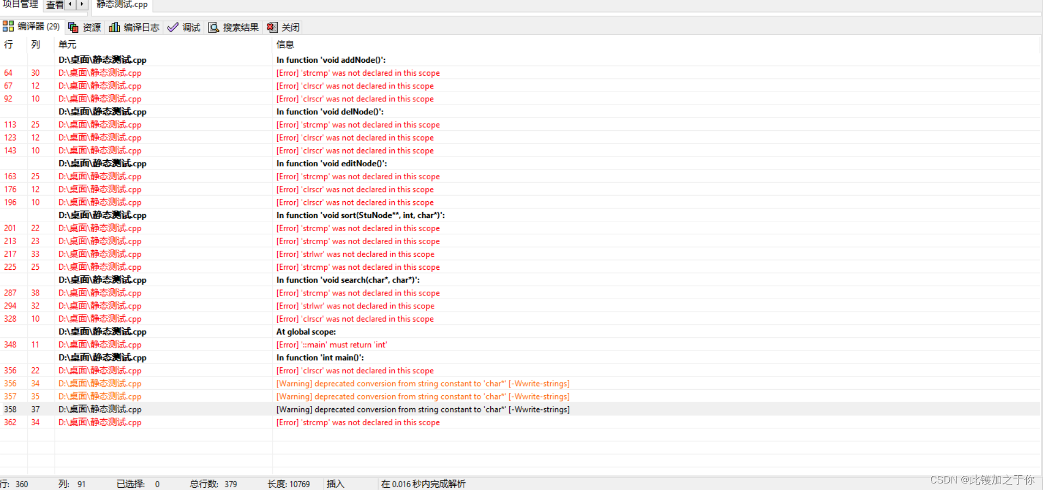Click the magnifier icon beside 搜索结果
Viewport: 1043px width, 490px height.
pyautogui.click(x=214, y=27)
